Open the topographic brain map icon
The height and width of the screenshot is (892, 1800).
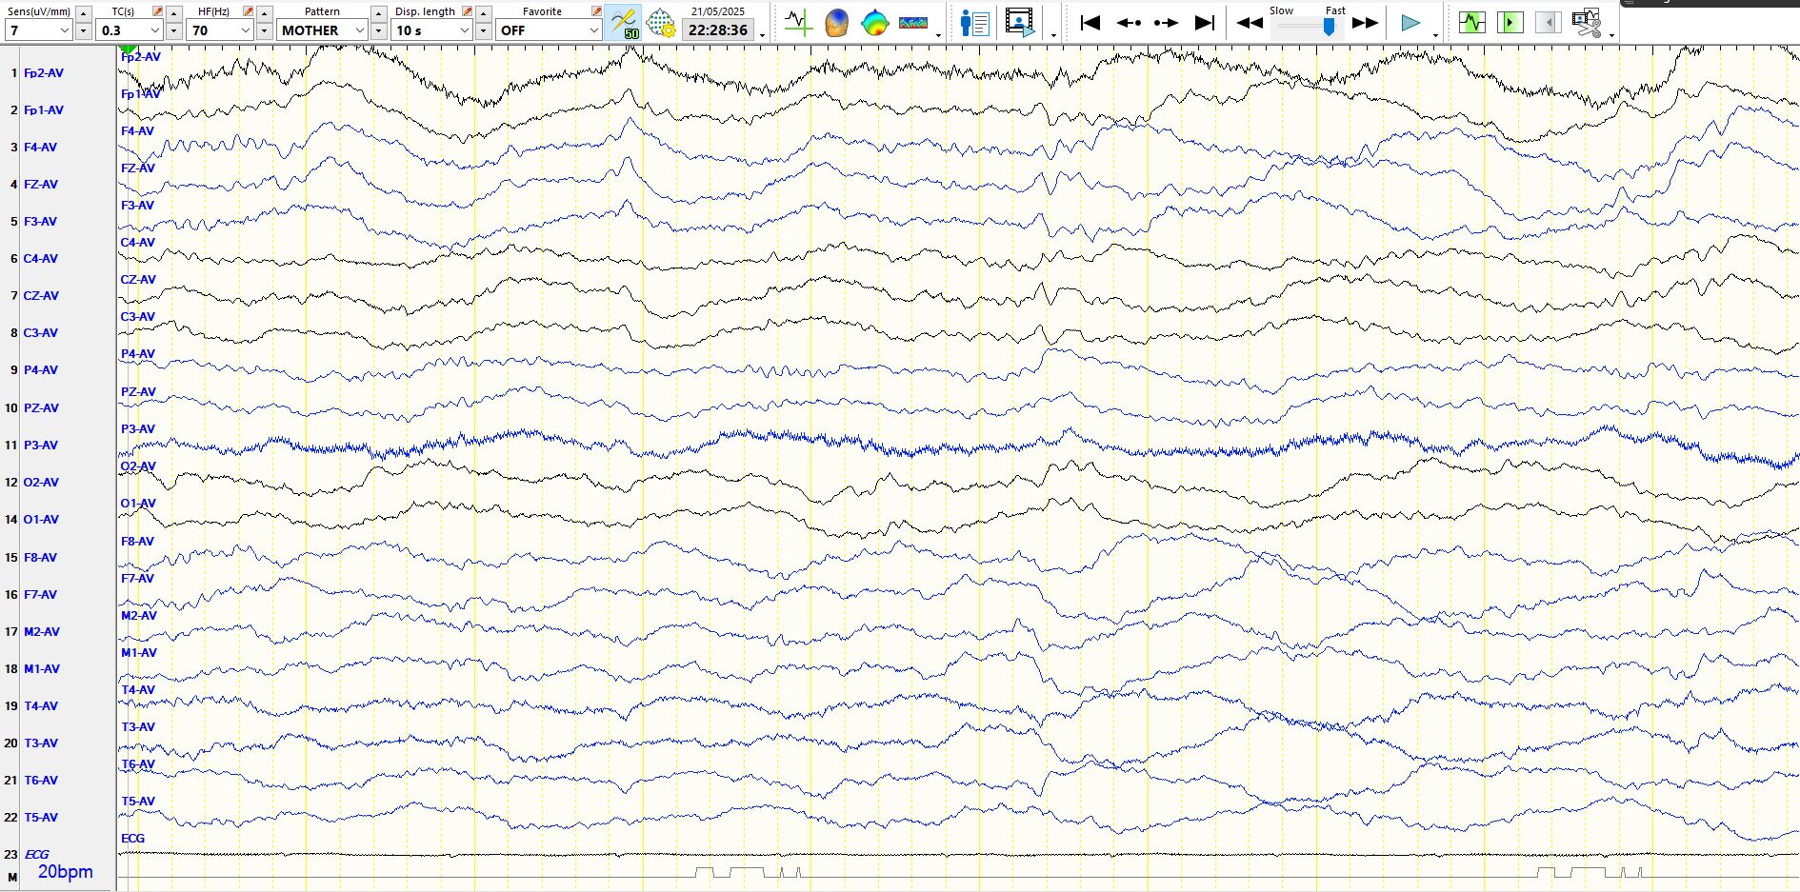874,23
